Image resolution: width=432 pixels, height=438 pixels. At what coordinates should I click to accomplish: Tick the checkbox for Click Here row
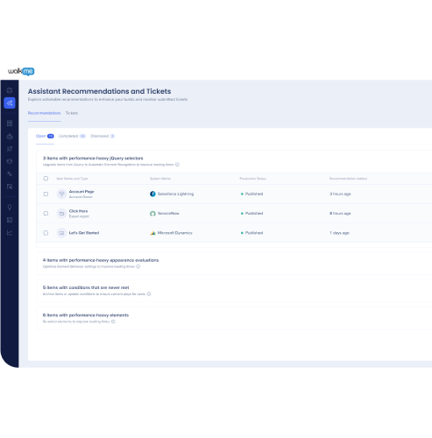(46, 214)
